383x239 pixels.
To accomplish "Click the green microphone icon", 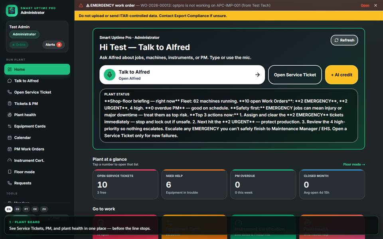I will tap(109, 74).
